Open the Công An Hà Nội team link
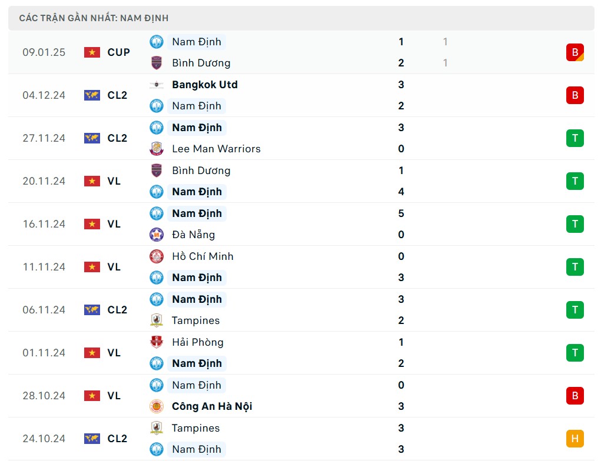 point(211,406)
